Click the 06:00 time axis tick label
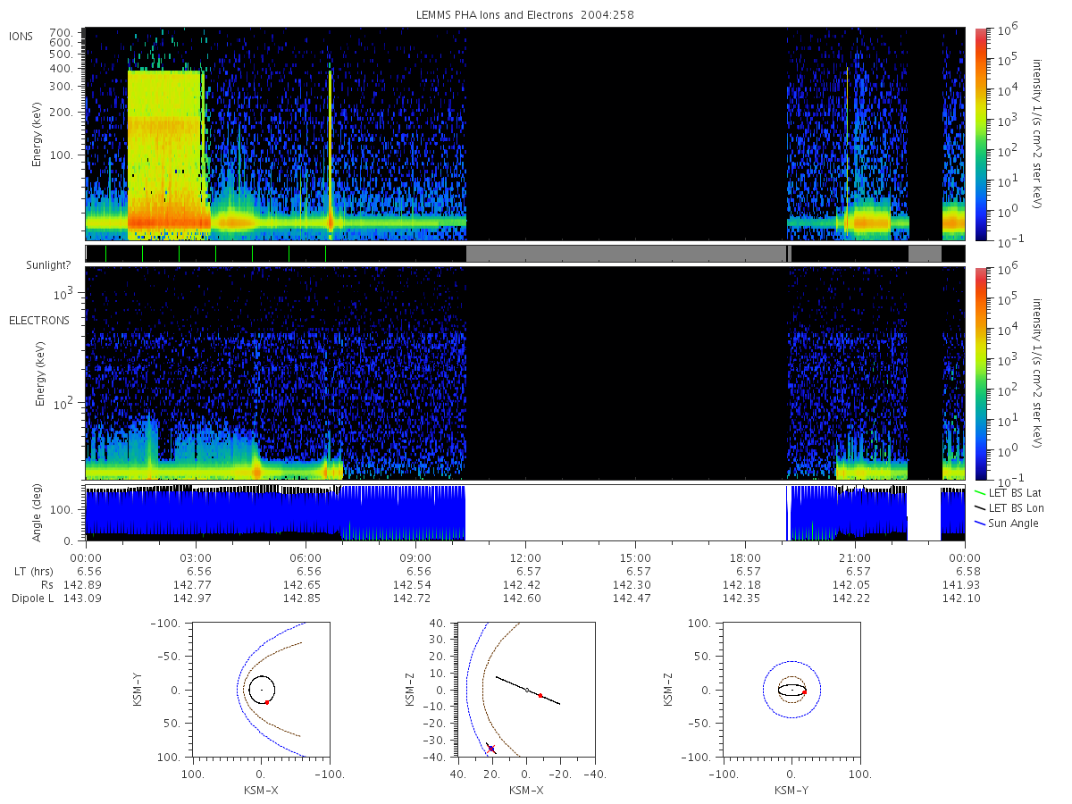 click(306, 557)
